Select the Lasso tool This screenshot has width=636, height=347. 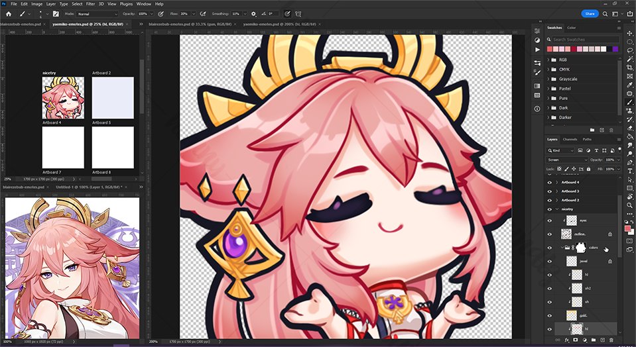click(630, 50)
